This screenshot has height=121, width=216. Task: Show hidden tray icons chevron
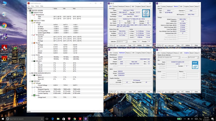[x=185, y=119]
